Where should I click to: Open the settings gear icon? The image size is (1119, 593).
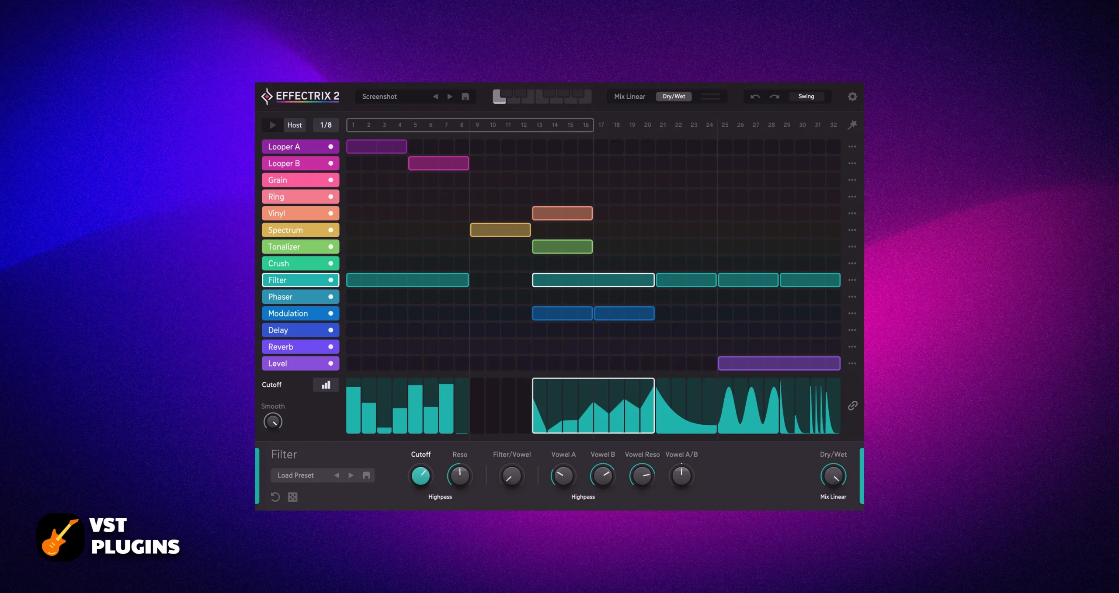point(852,97)
